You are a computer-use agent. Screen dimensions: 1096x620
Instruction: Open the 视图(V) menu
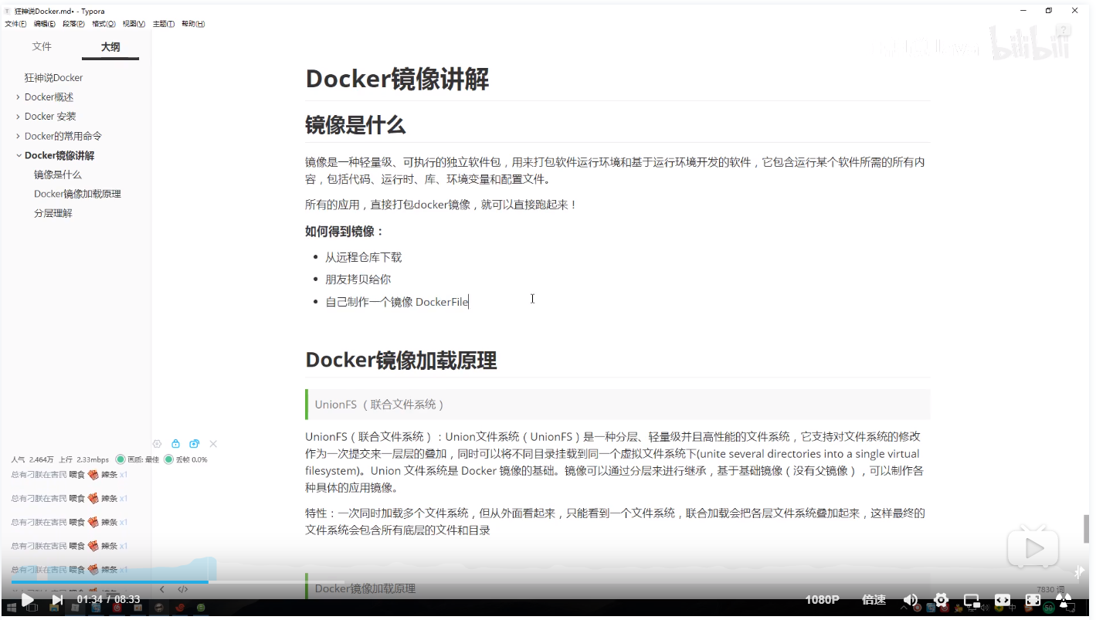[134, 24]
